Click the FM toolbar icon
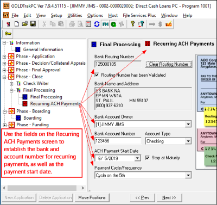Viewport: 217px width, 205px height. point(105,24)
